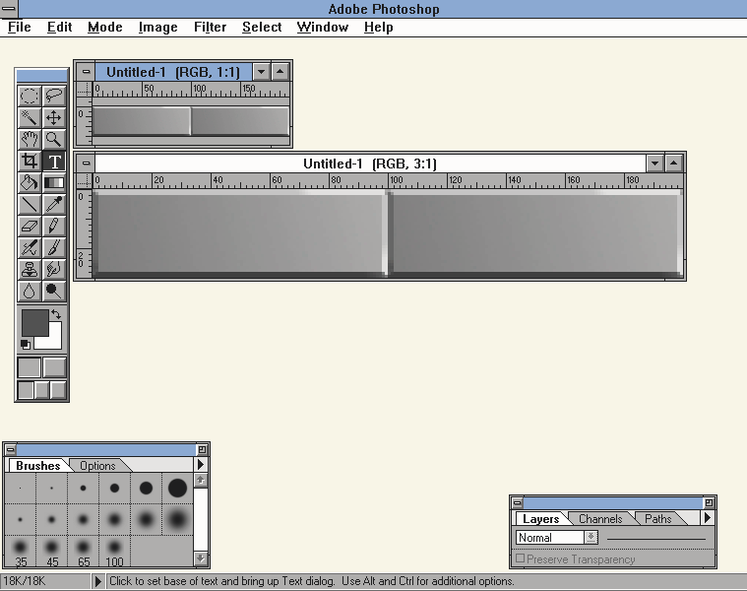Select the Paintbrush tool

pyautogui.click(x=54, y=248)
